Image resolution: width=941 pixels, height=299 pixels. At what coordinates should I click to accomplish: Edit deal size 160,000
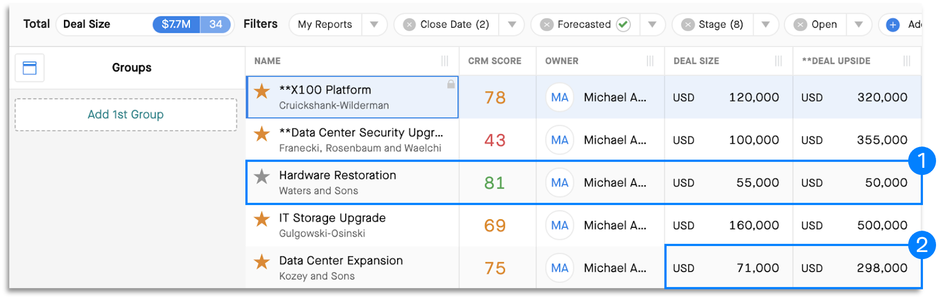coord(754,226)
